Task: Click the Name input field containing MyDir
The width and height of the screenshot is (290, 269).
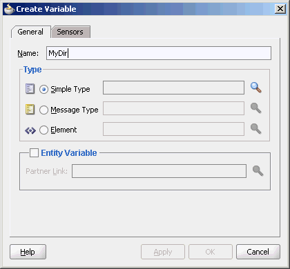Action: [x=159, y=53]
